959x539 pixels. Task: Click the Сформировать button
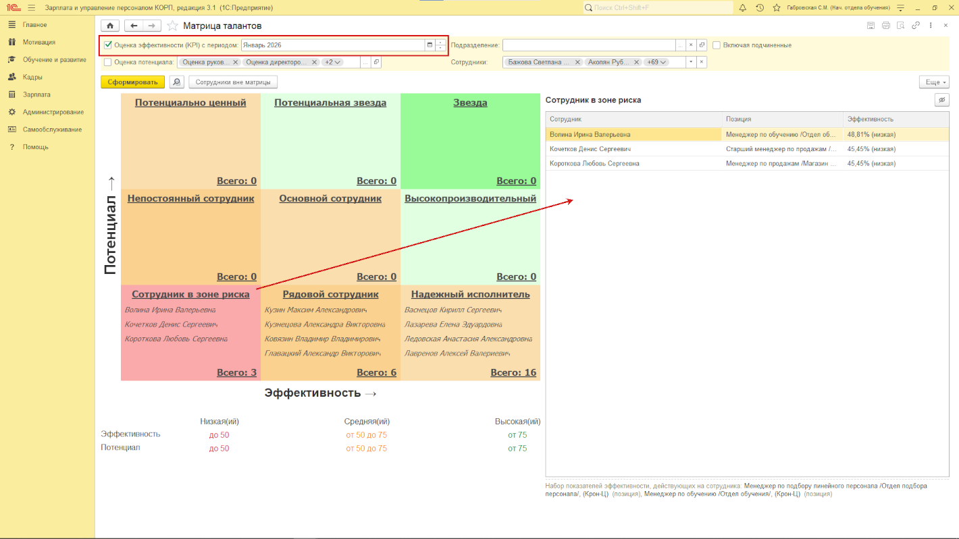click(132, 82)
